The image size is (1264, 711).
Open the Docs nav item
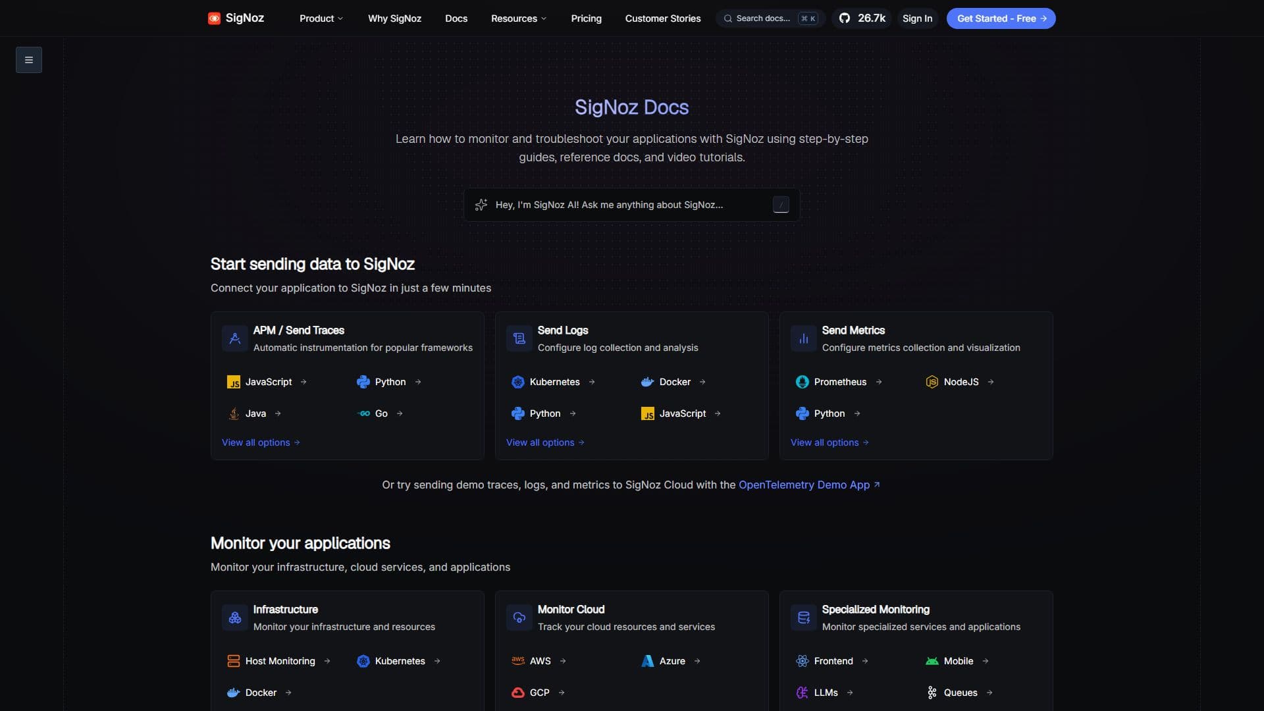(x=456, y=18)
